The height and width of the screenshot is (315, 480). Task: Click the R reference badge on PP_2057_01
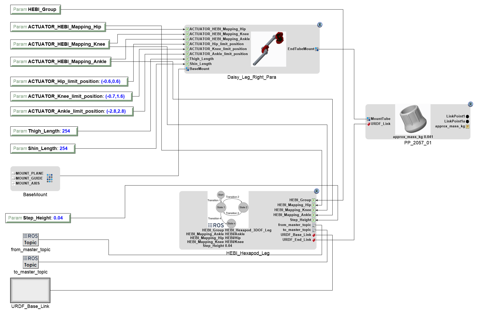471,104
